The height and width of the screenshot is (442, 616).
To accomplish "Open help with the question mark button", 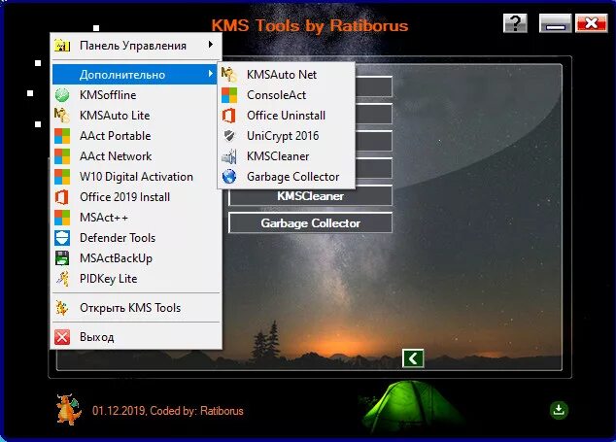I will pos(515,23).
